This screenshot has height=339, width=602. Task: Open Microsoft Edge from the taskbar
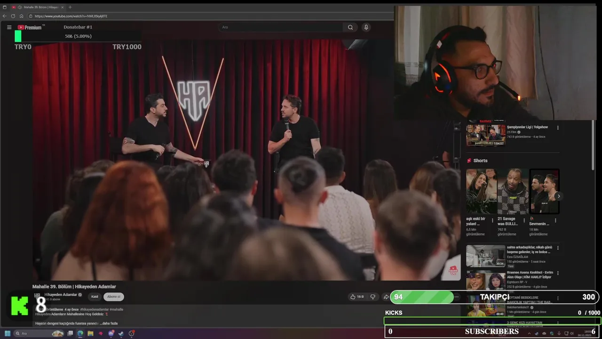click(80, 333)
